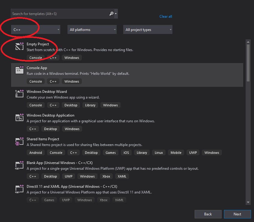Expand the All platforms dropdown

pos(92,30)
